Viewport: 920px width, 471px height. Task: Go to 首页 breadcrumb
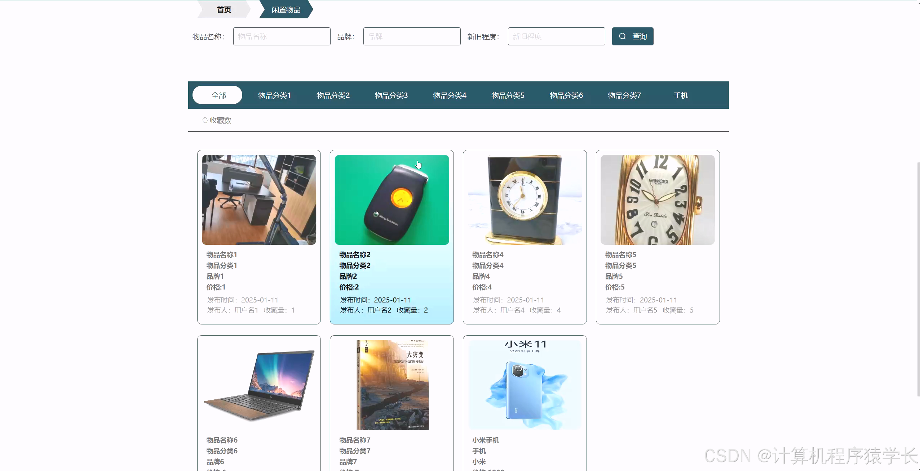pyautogui.click(x=224, y=10)
